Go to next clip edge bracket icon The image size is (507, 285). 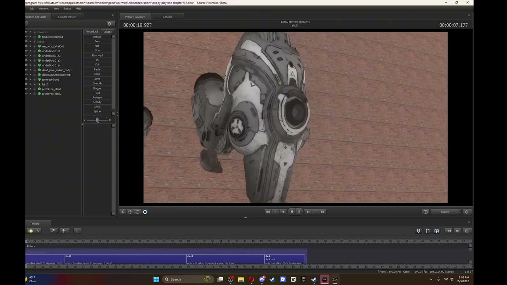pyautogui.click(x=315, y=212)
